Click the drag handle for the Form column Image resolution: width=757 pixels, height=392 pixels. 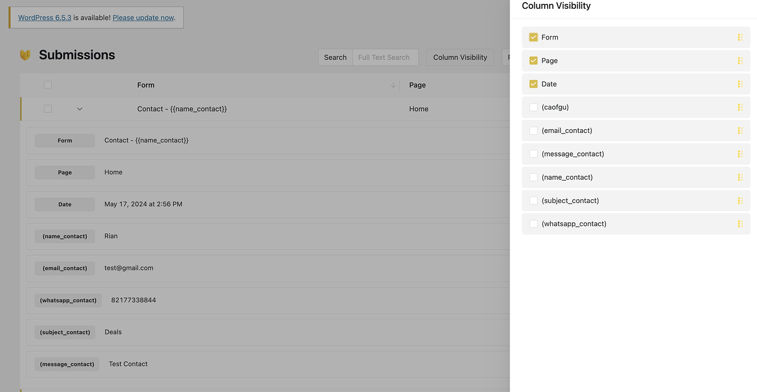click(x=740, y=37)
